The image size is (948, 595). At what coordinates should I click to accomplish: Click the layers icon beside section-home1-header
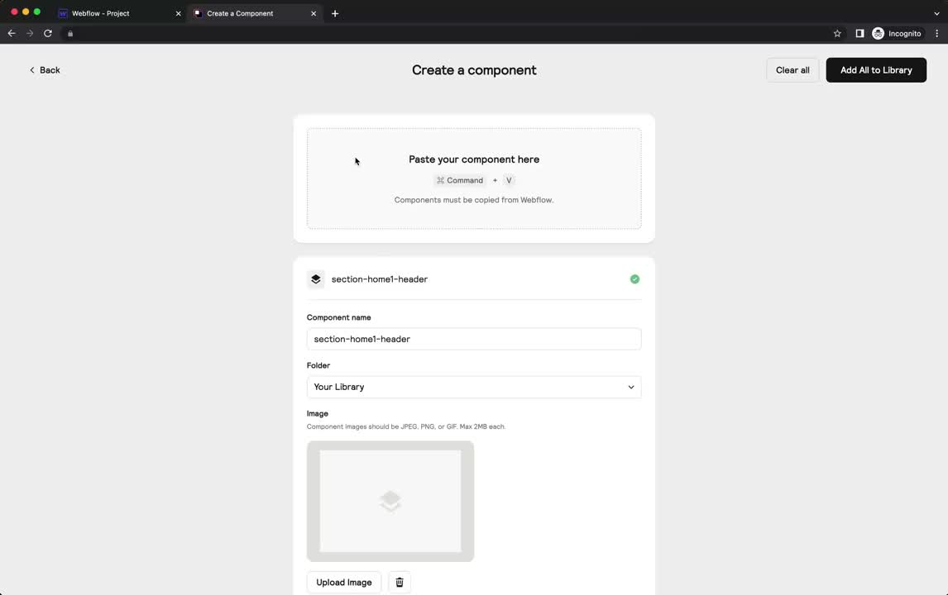316,279
